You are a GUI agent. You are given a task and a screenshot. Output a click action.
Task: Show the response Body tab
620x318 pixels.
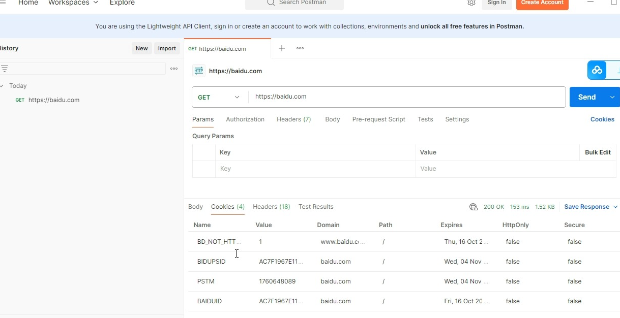click(x=195, y=207)
